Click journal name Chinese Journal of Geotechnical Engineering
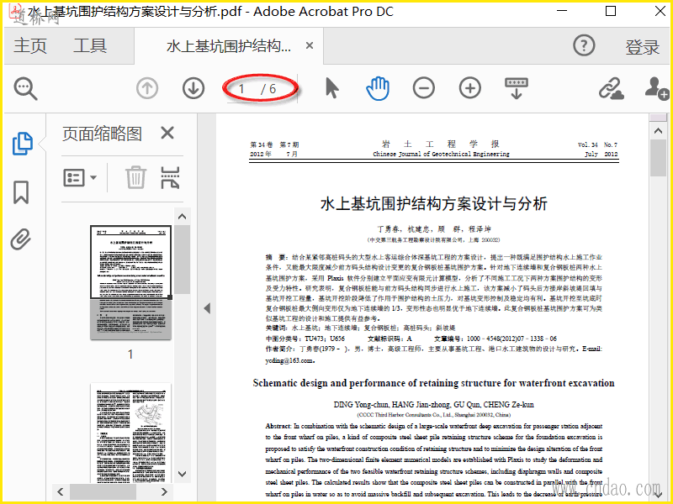This screenshot has height=504, width=673. point(441,154)
